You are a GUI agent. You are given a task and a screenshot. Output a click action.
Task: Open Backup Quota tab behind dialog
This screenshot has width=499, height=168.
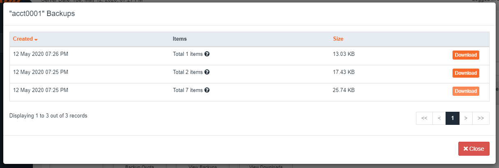140,166
